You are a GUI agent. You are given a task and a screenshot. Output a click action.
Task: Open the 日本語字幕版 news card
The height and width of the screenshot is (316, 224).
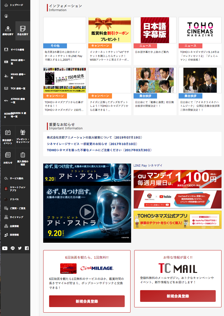pos(155,41)
